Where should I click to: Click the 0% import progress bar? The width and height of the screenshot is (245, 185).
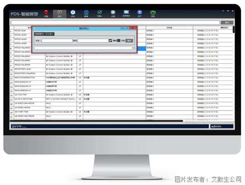tap(84, 48)
